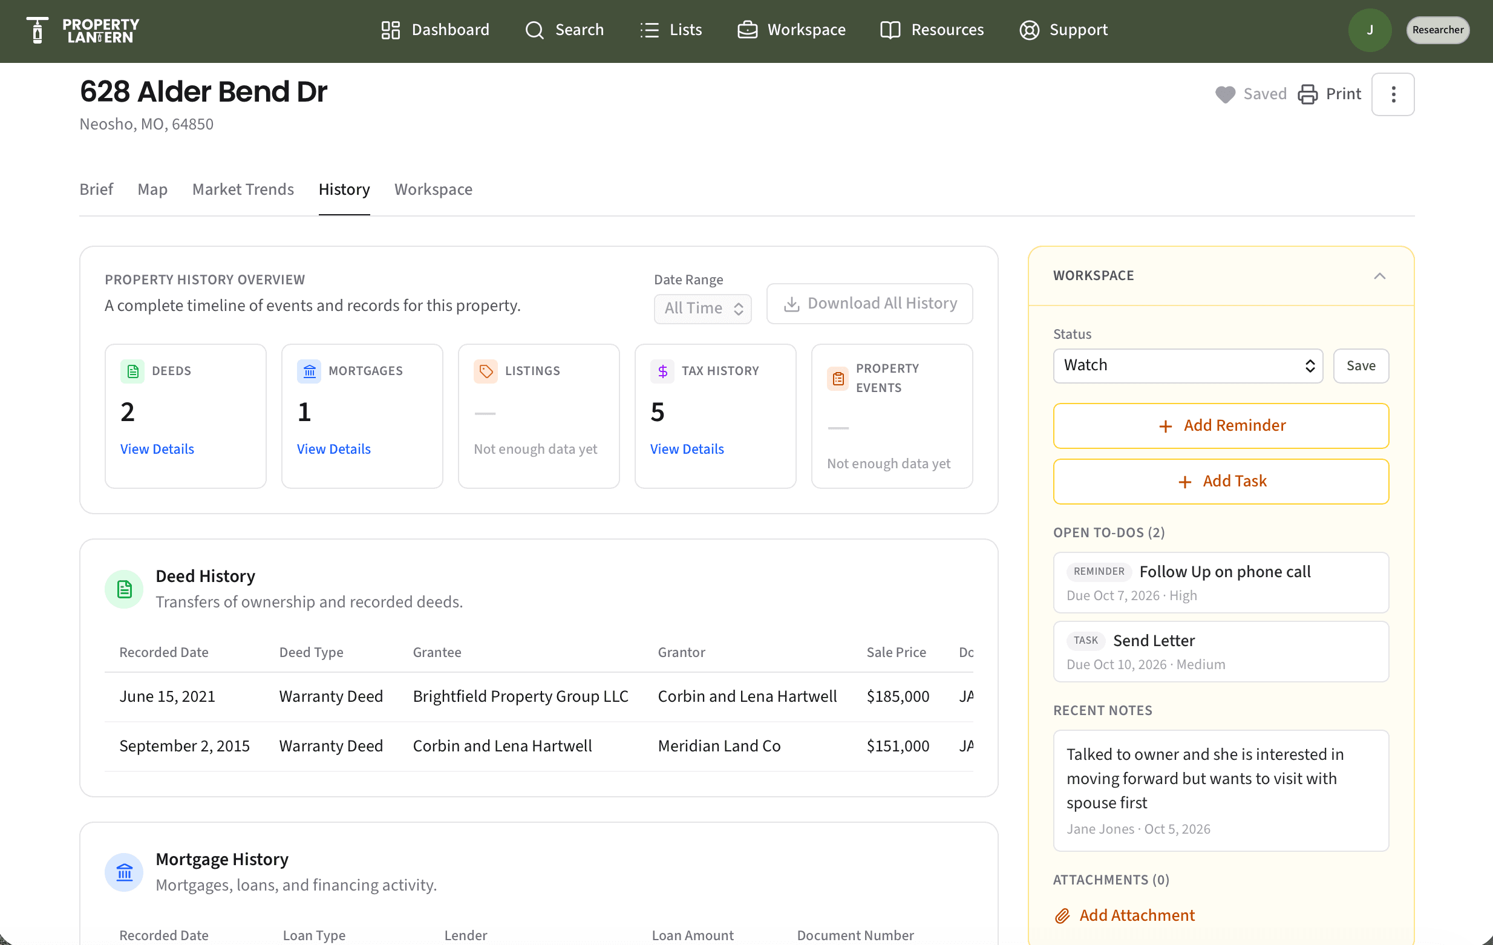Open the All Time date range dropdown
Screen dimensions: 1493x945
click(x=702, y=308)
